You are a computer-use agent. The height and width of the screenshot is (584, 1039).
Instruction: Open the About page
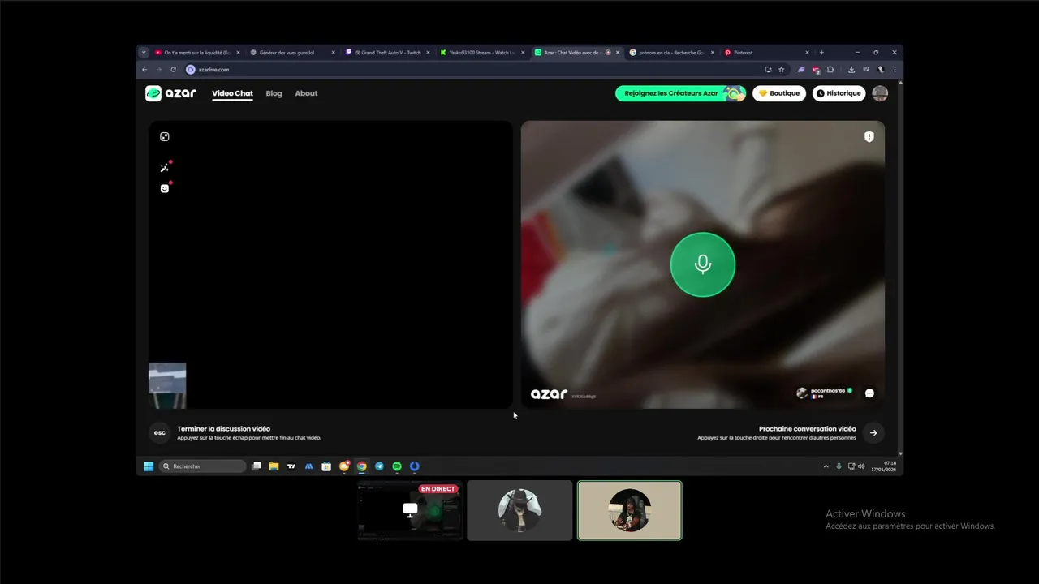[x=306, y=93]
